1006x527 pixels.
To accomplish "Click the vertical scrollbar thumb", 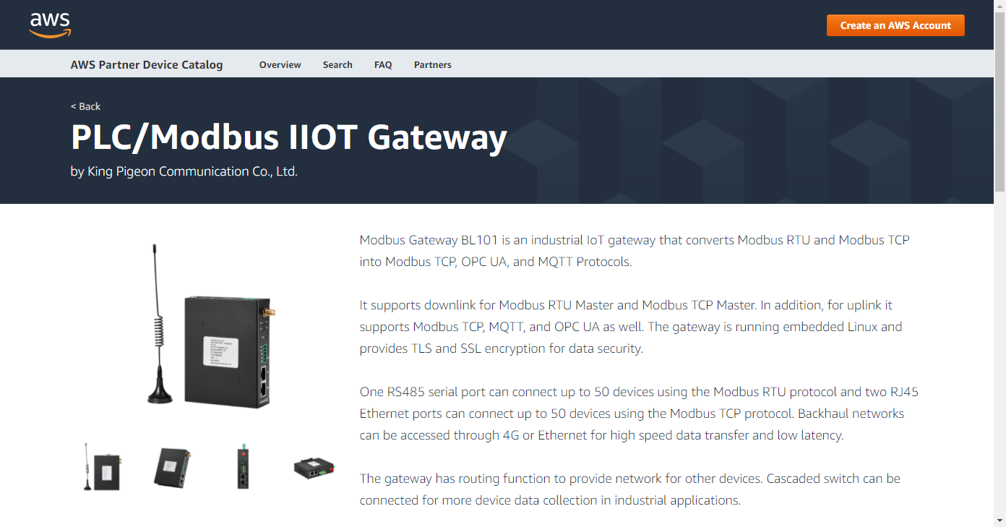I will point(1000,101).
